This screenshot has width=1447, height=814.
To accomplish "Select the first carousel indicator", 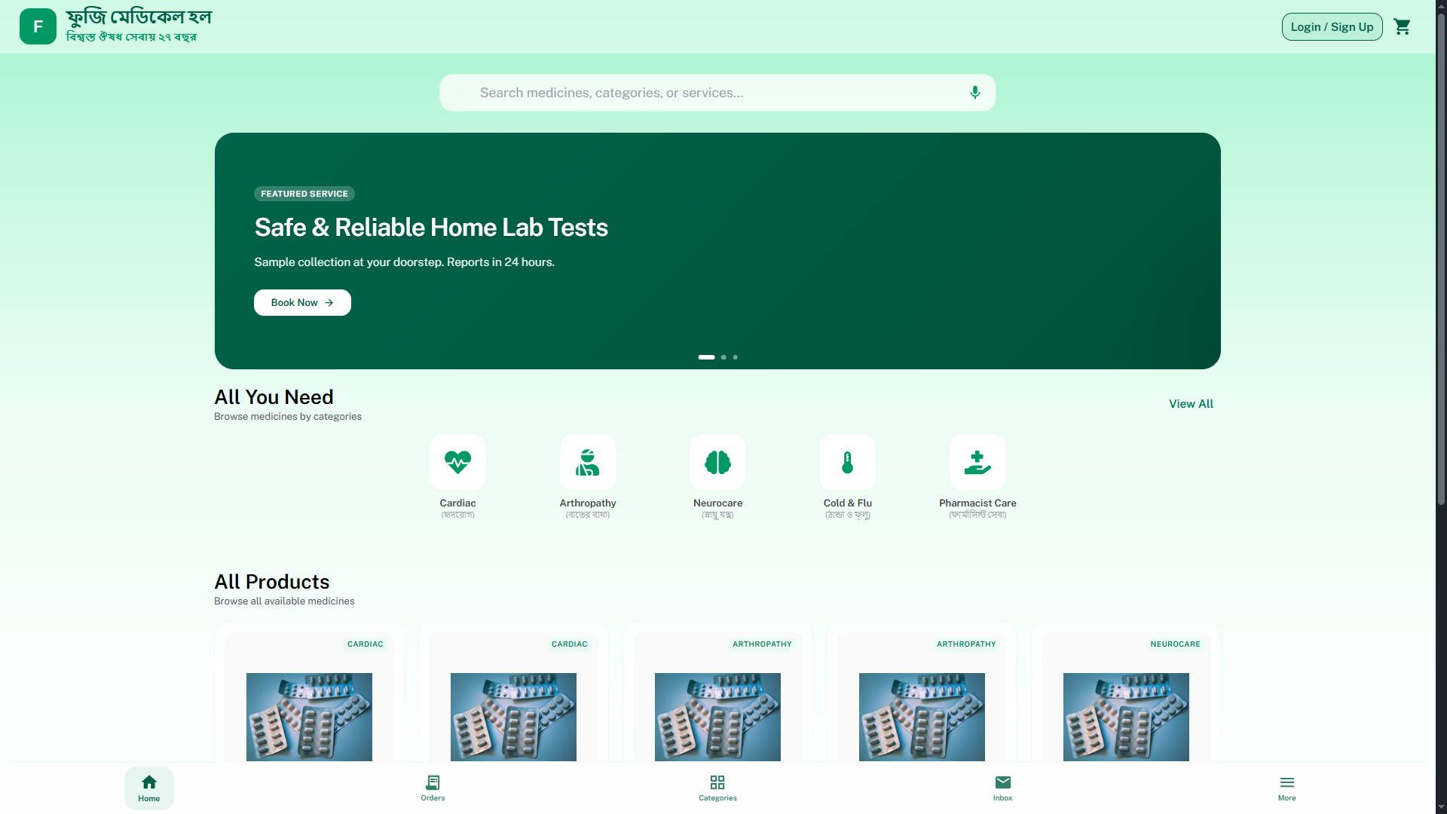I will coord(706,357).
